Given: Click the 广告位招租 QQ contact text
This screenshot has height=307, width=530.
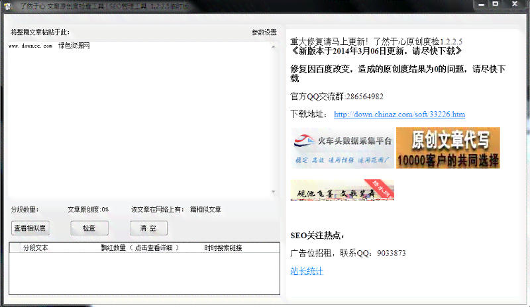Looking at the screenshot, I should pyautogui.click(x=348, y=253).
